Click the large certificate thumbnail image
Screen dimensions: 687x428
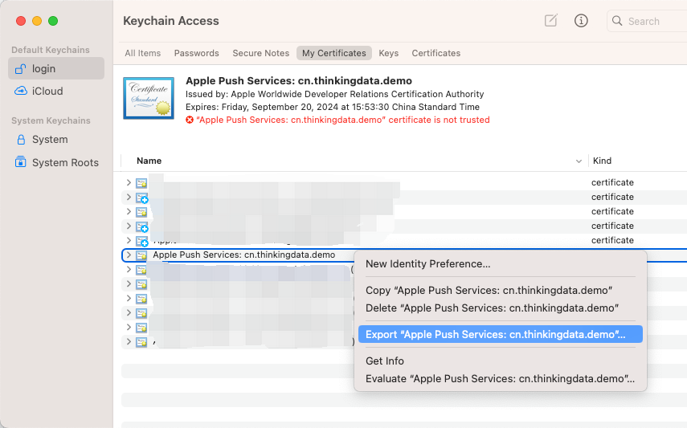click(x=149, y=98)
